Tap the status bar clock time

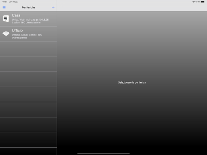tap(5, 2)
